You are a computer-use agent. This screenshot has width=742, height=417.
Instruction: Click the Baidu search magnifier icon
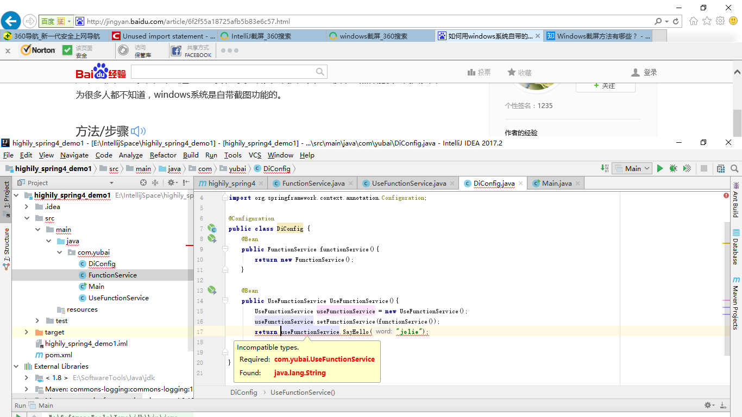tap(320, 72)
